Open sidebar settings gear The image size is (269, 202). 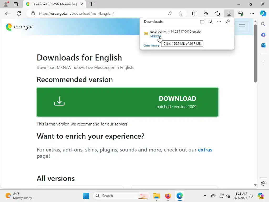click(263, 184)
